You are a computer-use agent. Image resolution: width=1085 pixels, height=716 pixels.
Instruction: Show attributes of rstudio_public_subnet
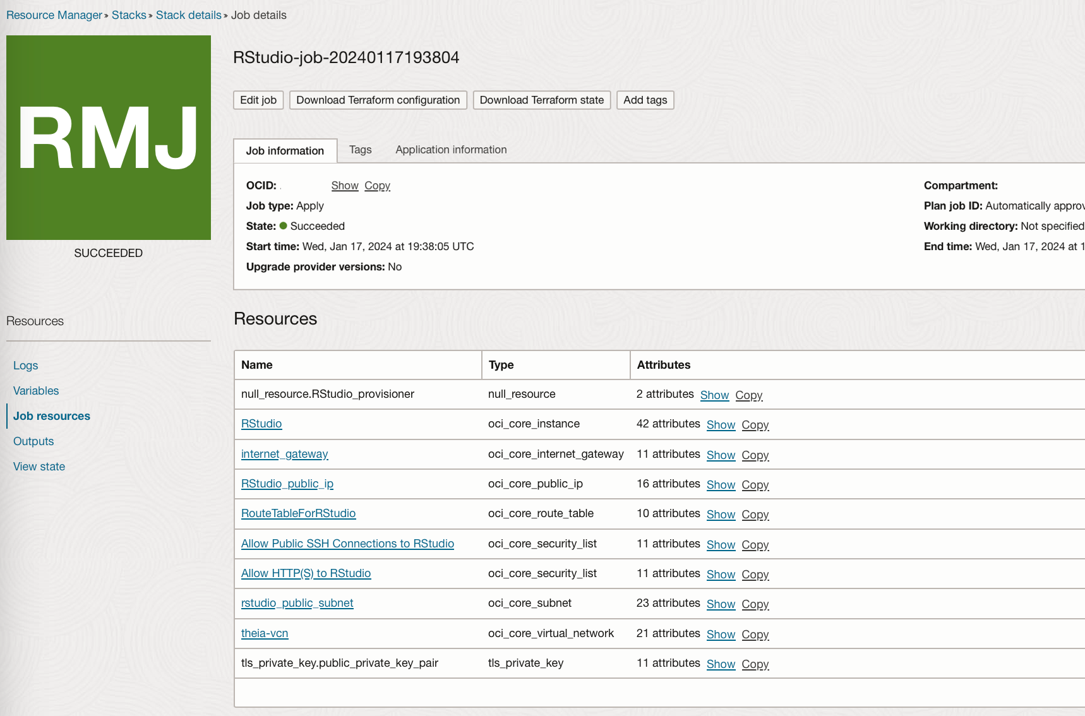pyautogui.click(x=721, y=604)
